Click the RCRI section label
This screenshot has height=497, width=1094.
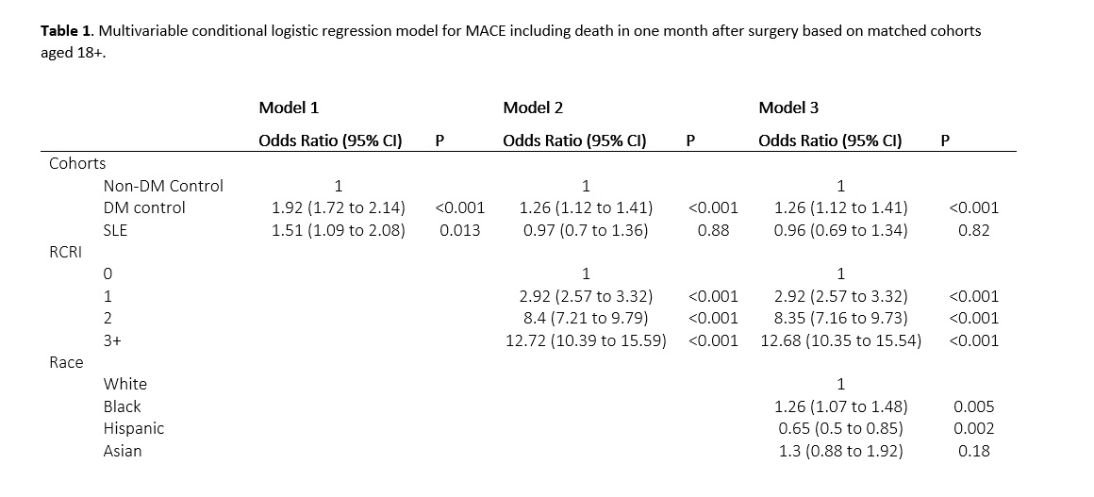pos(66,252)
